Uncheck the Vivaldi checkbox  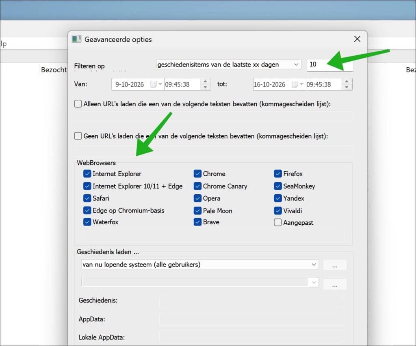point(278,211)
